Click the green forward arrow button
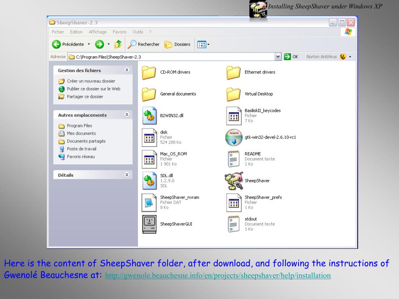This screenshot has height=299, width=399. [99, 44]
